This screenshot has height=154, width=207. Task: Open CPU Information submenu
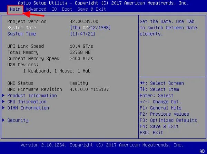(x=27, y=102)
